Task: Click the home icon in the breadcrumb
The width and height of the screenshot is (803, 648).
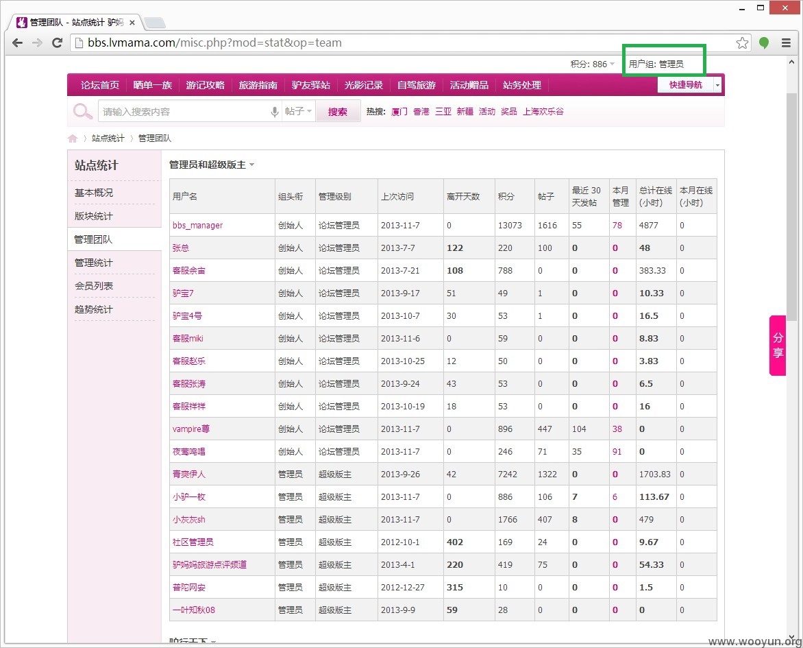Action: coord(73,139)
